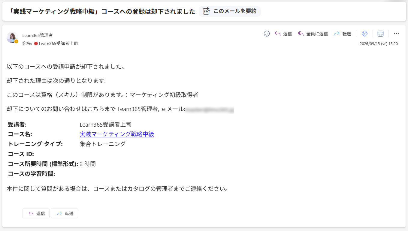Open the sender's profile avatar
The height and width of the screenshot is (231, 408).
[x=12, y=37]
